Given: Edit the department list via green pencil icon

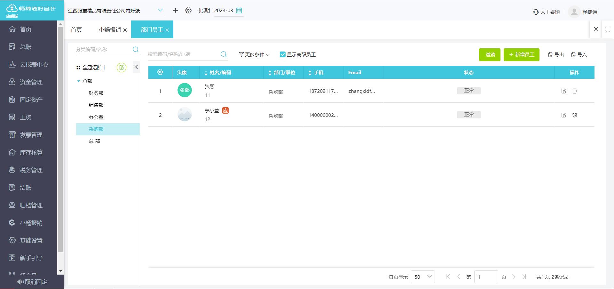Looking at the screenshot, I should coord(121,68).
